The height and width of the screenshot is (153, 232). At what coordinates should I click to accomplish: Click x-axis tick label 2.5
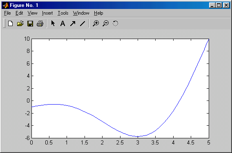coord(120,143)
